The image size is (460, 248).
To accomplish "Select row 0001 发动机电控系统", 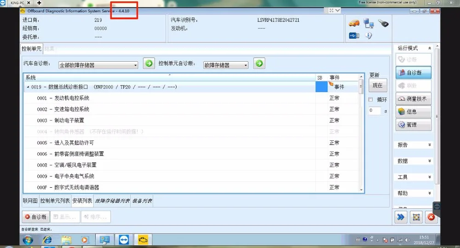I will tap(191, 98).
